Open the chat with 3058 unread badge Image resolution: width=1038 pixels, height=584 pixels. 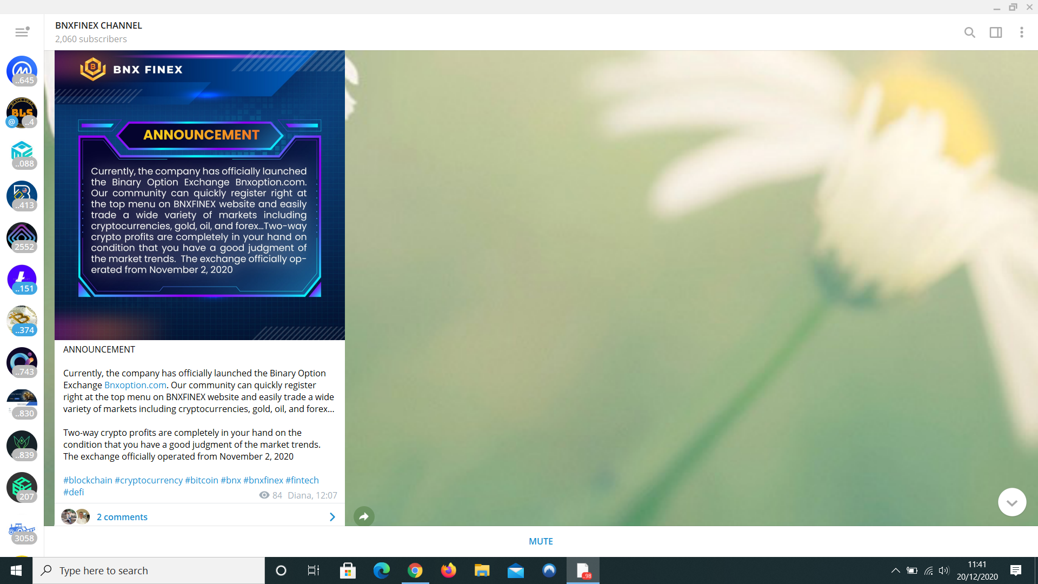point(22,529)
